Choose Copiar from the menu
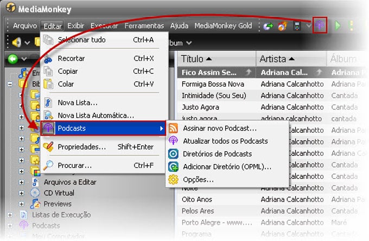The width and height of the screenshot is (369, 241). point(103,71)
